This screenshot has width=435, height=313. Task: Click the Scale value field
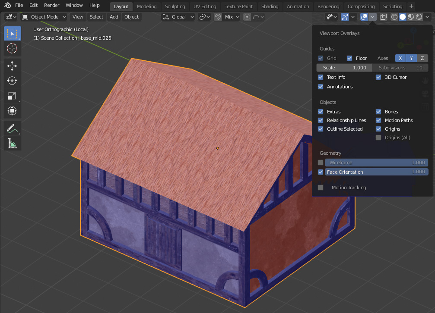pyautogui.click(x=344, y=68)
